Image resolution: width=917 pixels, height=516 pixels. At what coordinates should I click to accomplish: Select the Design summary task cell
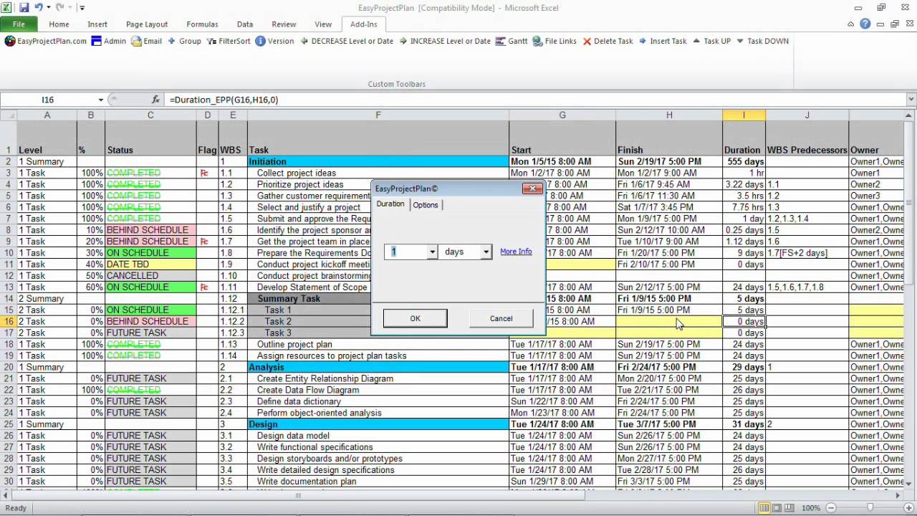pyautogui.click(x=378, y=424)
